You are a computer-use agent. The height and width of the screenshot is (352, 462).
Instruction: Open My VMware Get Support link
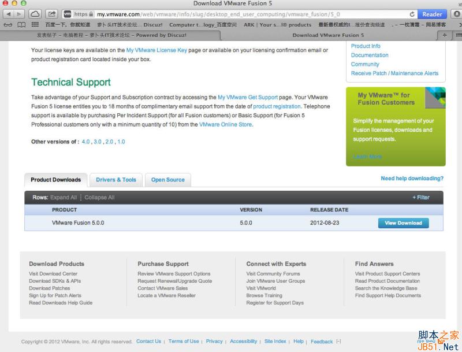click(x=248, y=97)
